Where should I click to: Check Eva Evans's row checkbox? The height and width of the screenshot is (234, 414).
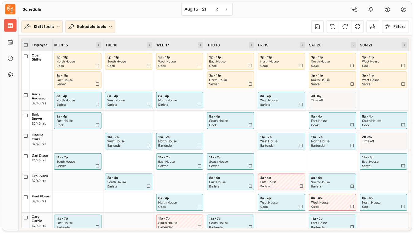tap(26, 177)
